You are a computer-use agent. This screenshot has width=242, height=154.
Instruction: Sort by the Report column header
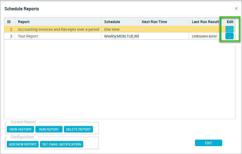point(58,22)
